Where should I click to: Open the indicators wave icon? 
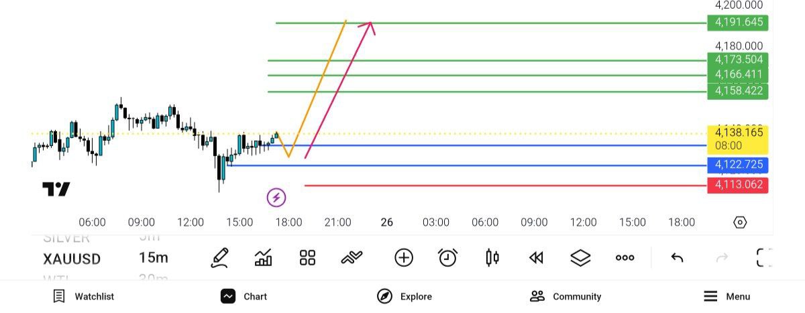[352, 258]
